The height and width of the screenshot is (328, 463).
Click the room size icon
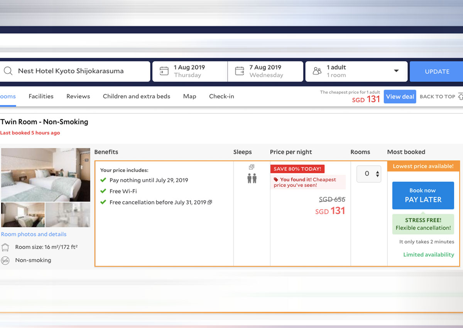pos(5,247)
